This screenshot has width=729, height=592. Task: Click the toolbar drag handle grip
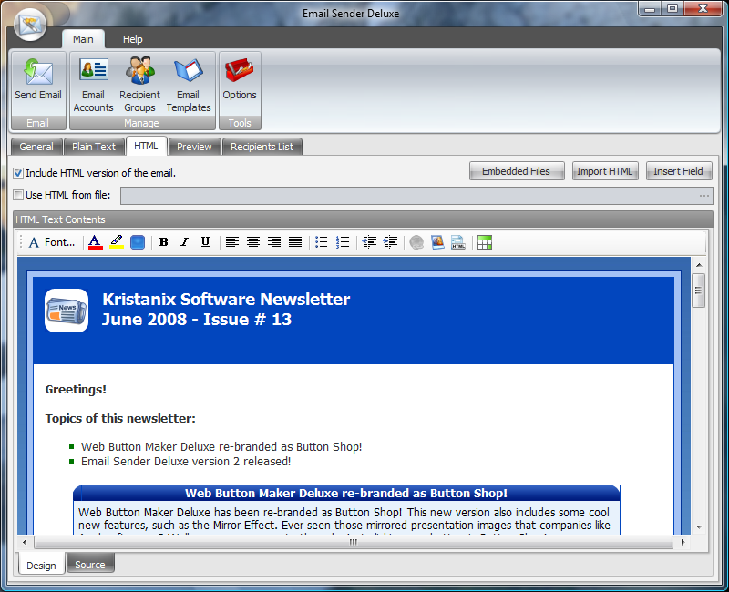point(21,242)
